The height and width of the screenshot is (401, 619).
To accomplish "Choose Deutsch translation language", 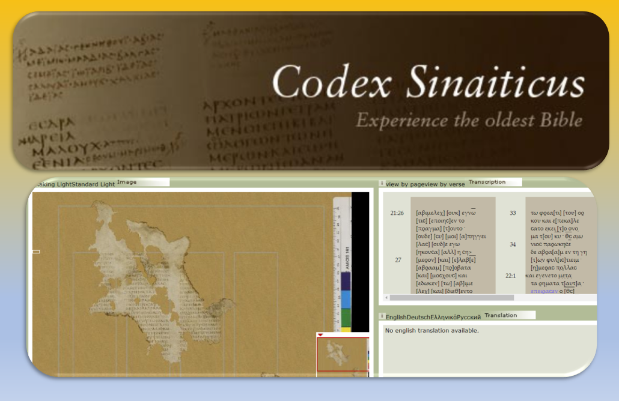I will coord(418,317).
